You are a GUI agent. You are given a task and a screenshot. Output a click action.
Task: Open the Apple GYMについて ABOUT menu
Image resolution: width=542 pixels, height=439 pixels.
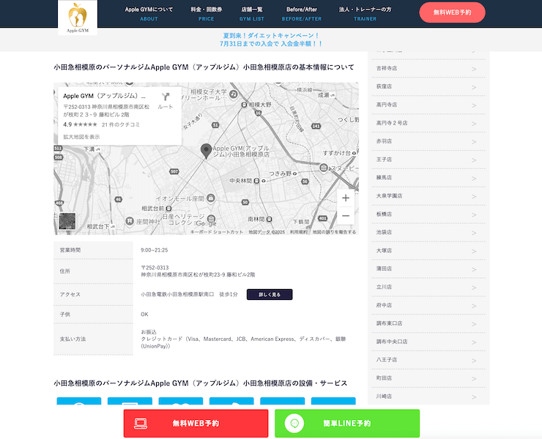[149, 14]
